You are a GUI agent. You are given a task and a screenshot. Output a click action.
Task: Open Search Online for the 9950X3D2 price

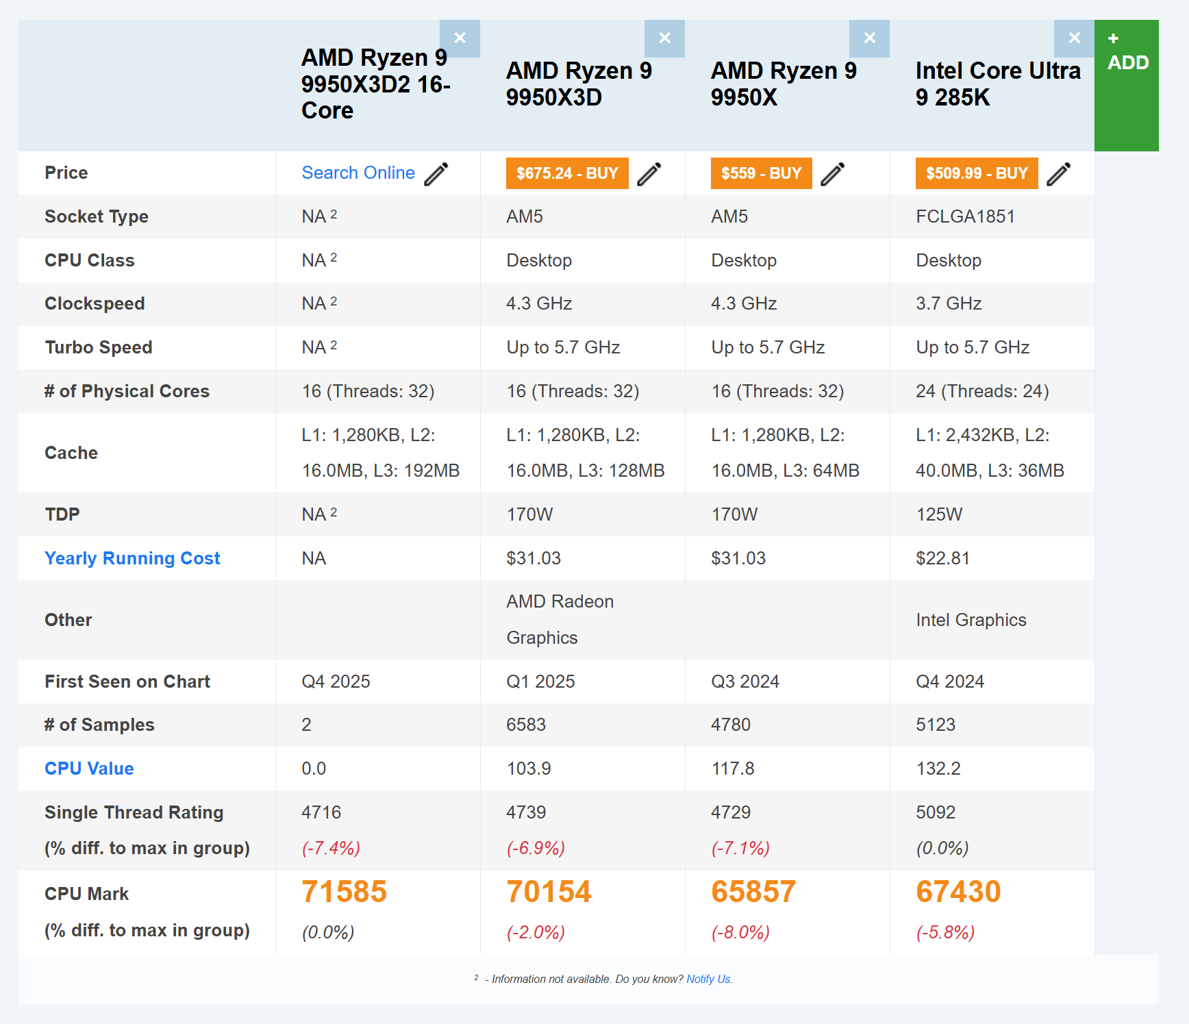point(358,173)
